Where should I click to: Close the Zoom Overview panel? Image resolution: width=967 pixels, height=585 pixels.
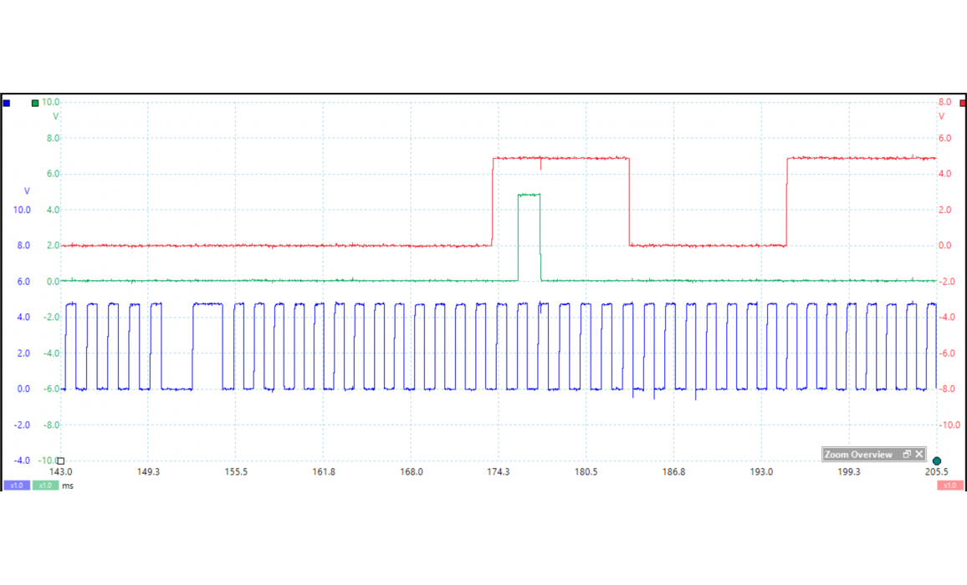pos(918,455)
